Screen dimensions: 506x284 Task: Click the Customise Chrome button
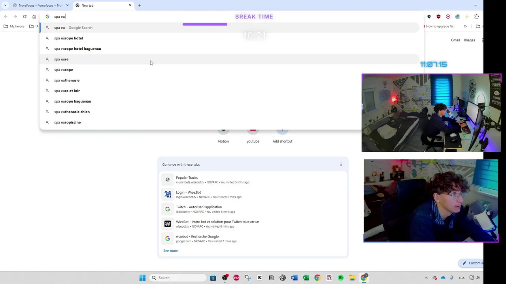(x=472, y=263)
